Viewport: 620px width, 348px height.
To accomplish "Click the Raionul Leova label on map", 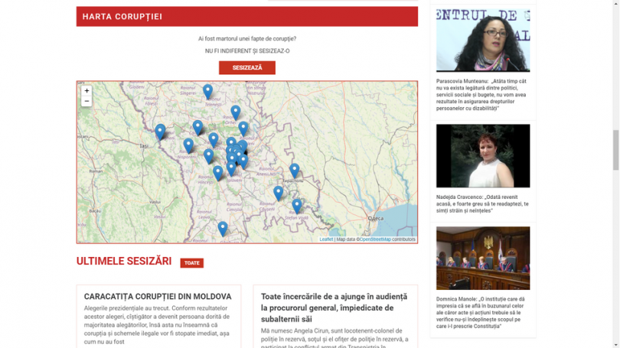I will point(204,215).
